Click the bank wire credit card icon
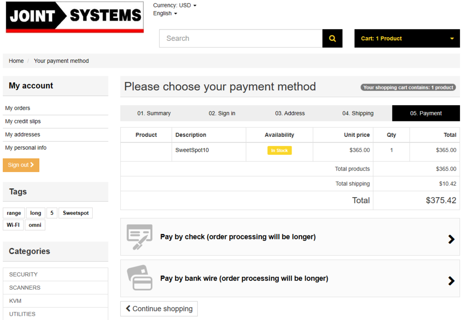This screenshot has height=320, width=466. pyautogui.click(x=139, y=278)
